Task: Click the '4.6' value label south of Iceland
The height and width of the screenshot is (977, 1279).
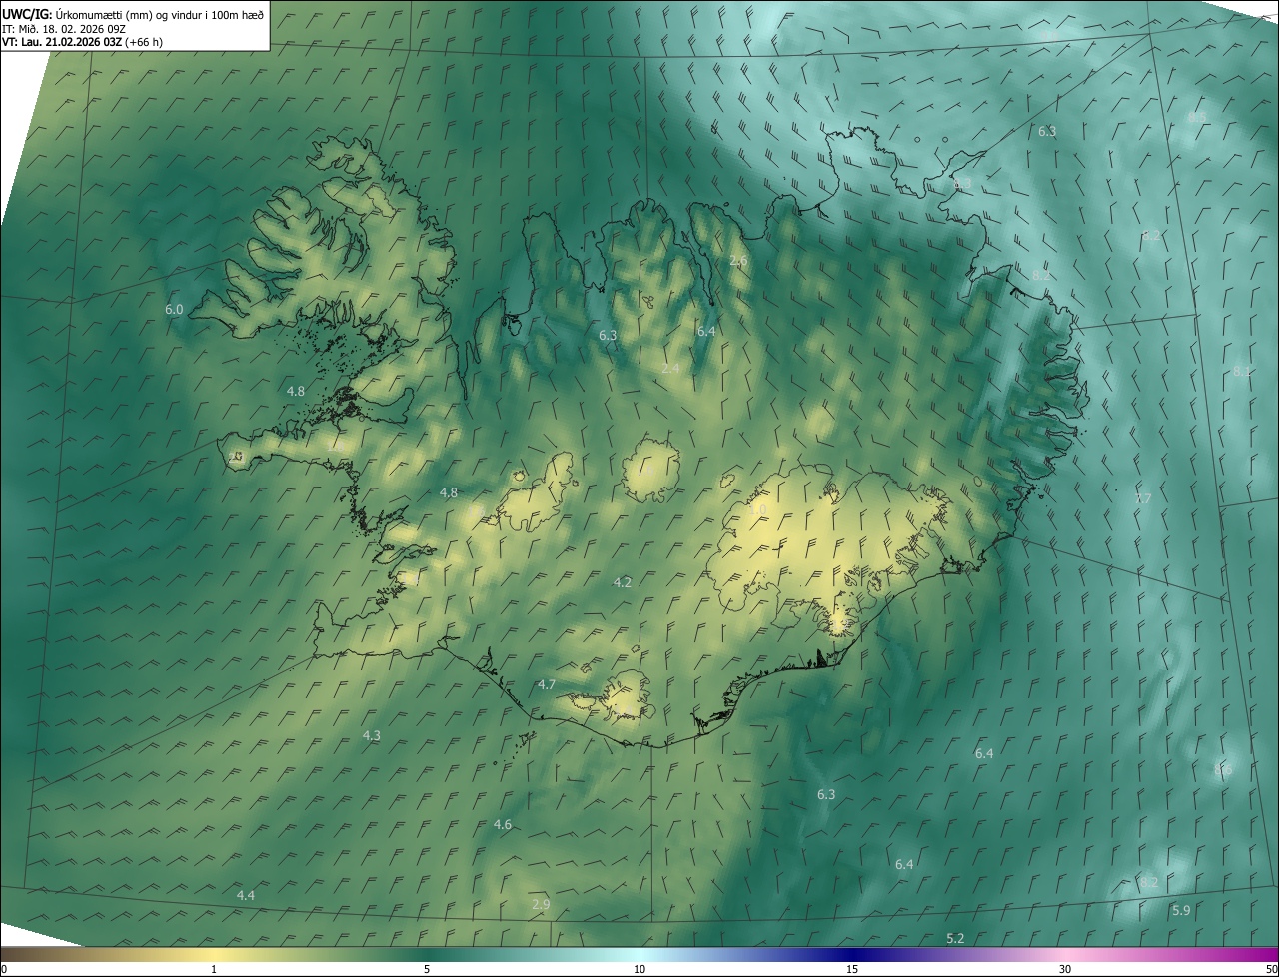Action: pos(503,825)
